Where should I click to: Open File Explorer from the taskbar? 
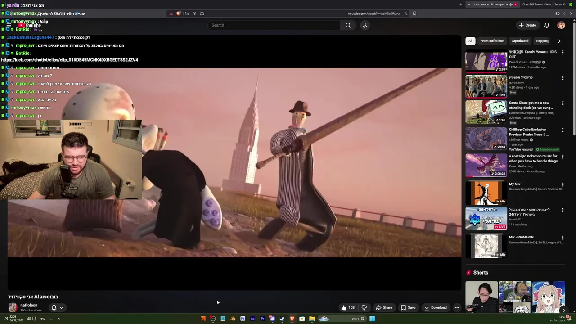[x=312, y=319]
